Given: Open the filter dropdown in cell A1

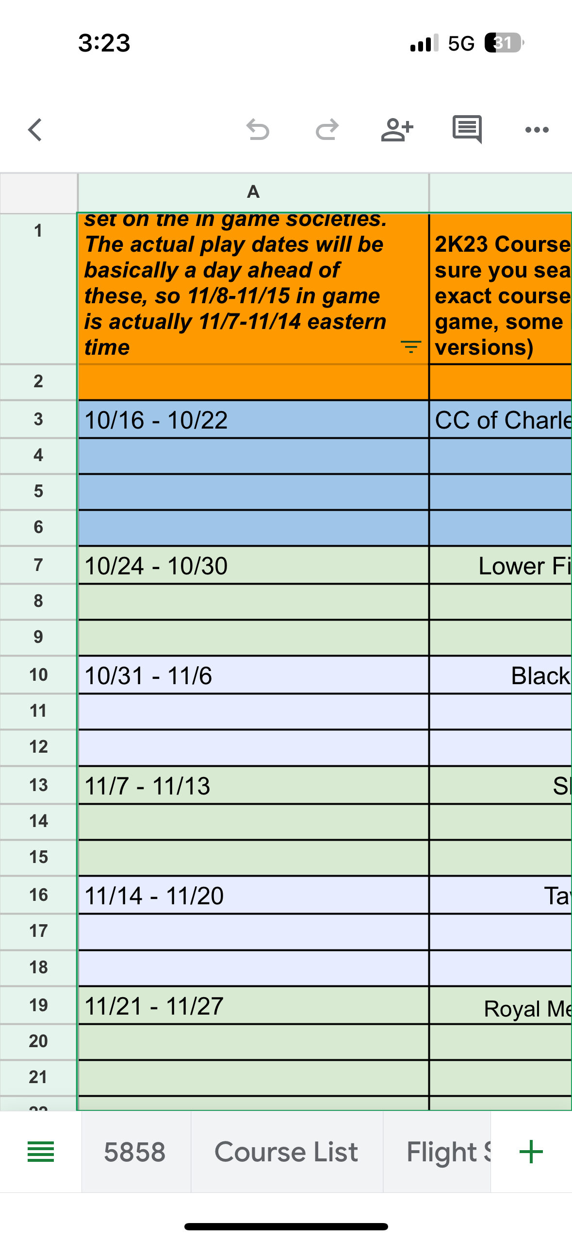Looking at the screenshot, I should point(410,347).
